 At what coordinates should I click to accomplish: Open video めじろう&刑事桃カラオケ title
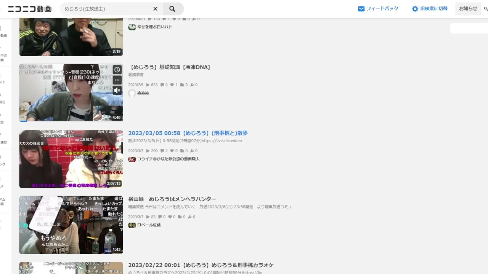point(201,265)
